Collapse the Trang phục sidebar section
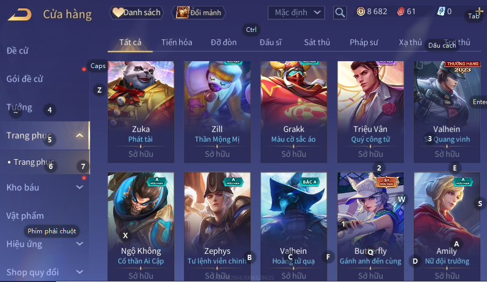The width and height of the screenshot is (487, 282). (80, 136)
